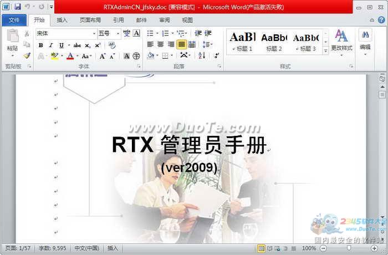Click the character border A icon
The width and height of the screenshot is (388, 255).
136,33
